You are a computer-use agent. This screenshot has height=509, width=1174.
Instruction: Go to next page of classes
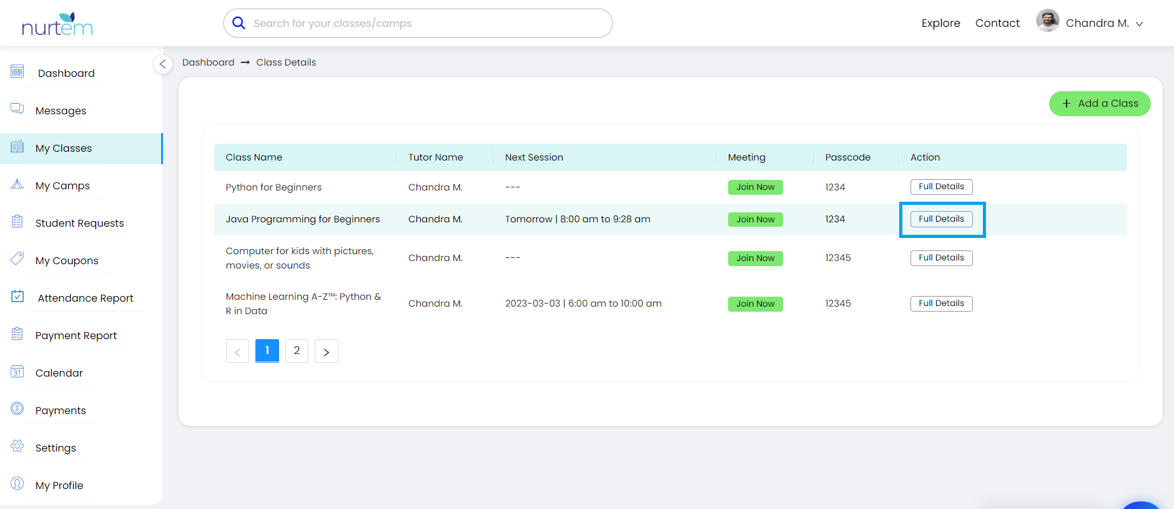(326, 352)
